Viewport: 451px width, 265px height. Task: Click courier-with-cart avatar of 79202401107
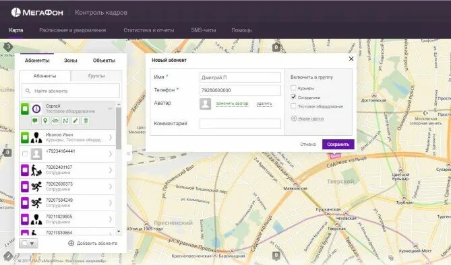[36, 170]
